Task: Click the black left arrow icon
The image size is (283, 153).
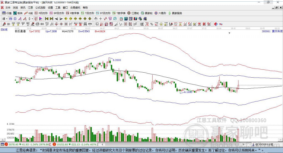Action: [x=56, y=19]
